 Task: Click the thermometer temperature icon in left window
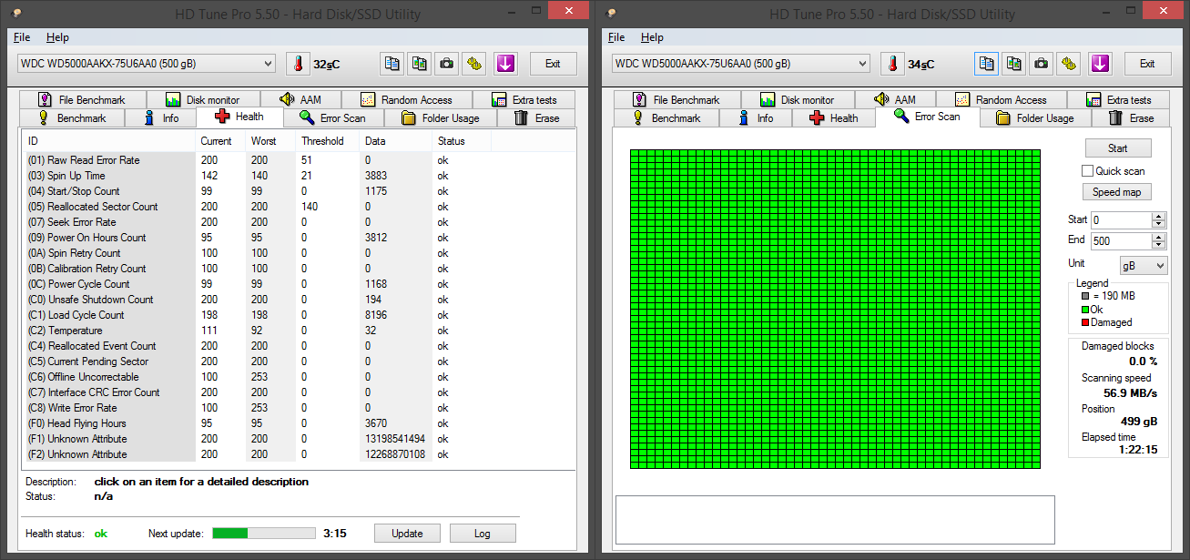(298, 64)
